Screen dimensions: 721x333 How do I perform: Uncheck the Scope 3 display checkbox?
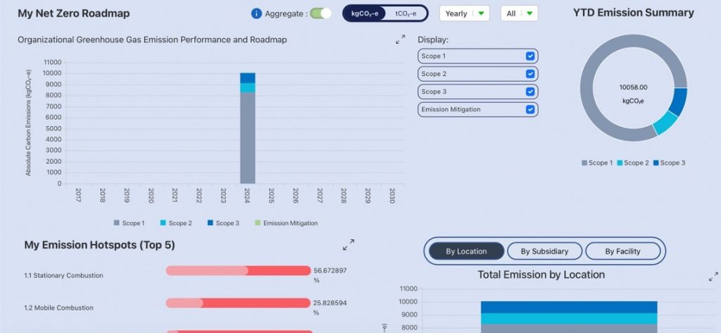530,92
